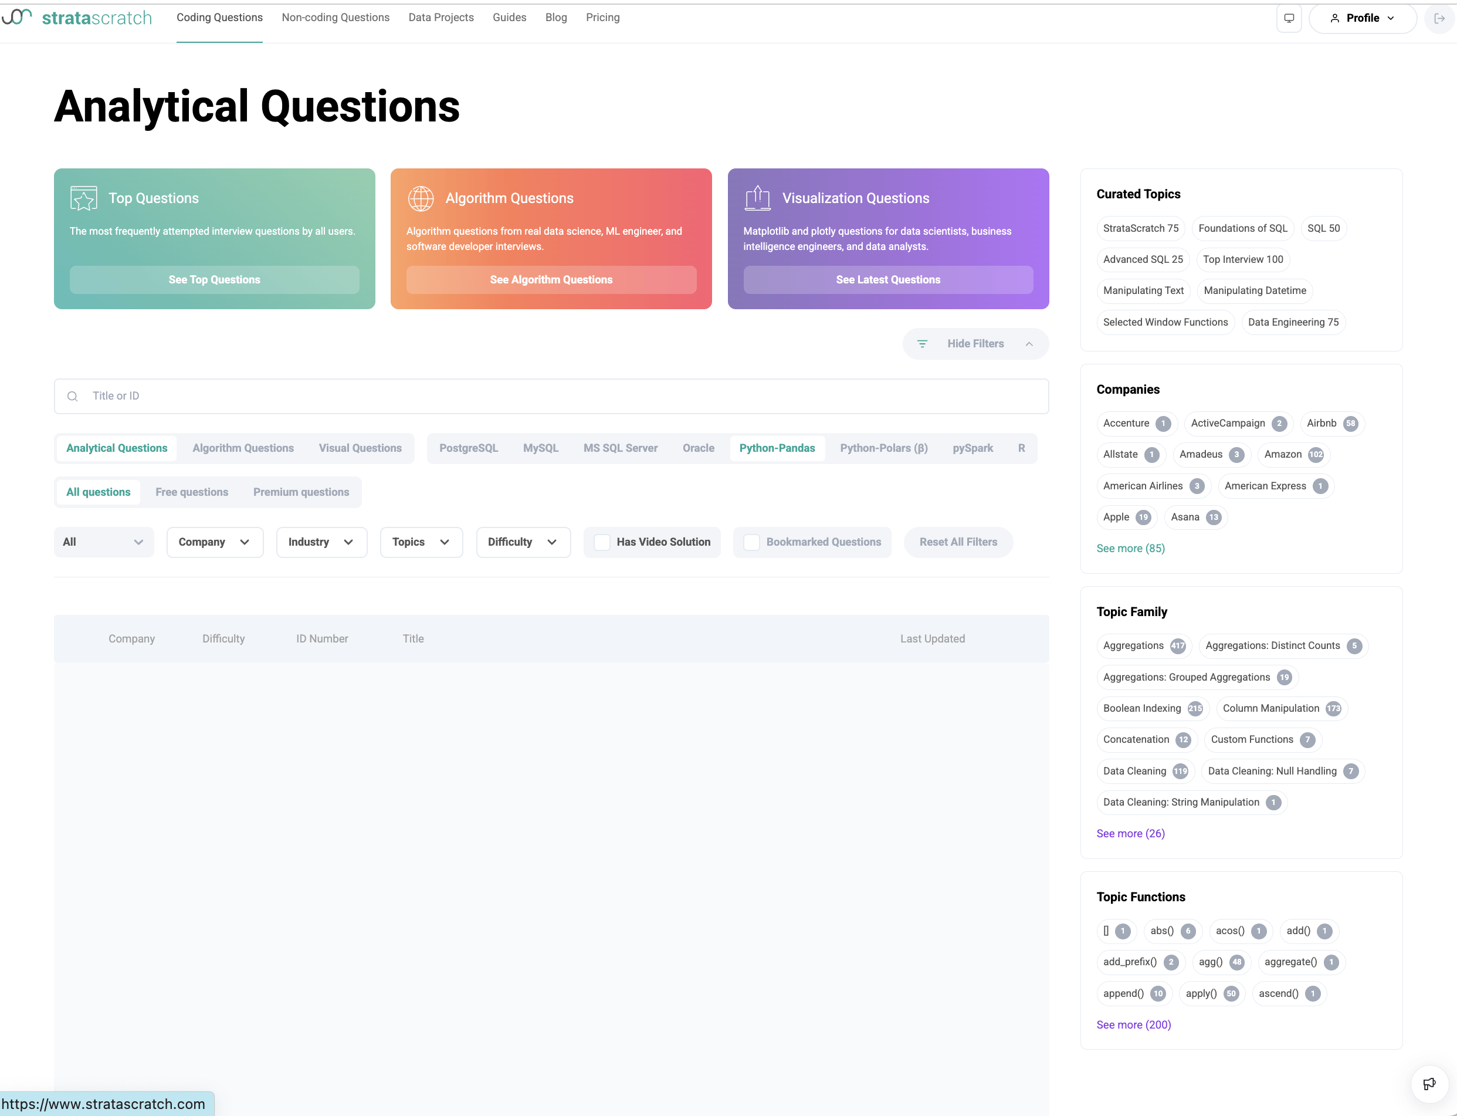Click the Title or ID search field

(x=551, y=396)
